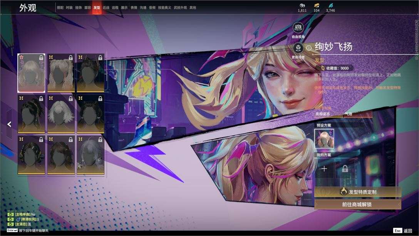Click the Esc 返回 button
The image size is (419, 236).
point(403,230)
